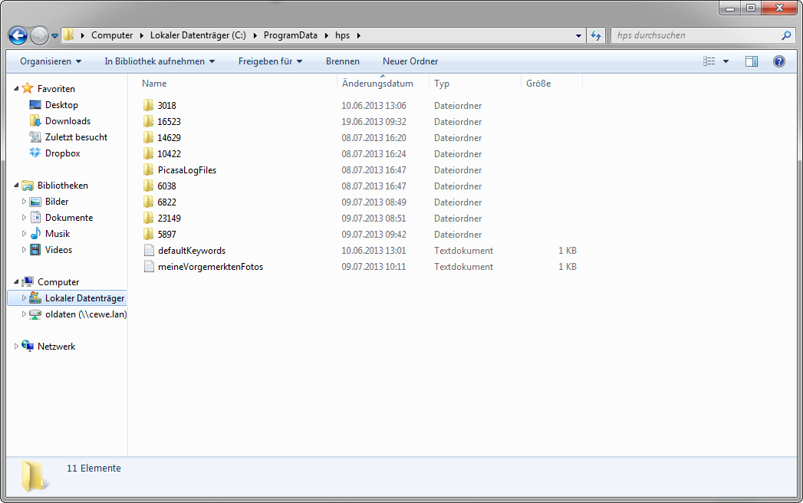Select the 6822 folder icon

tap(149, 202)
